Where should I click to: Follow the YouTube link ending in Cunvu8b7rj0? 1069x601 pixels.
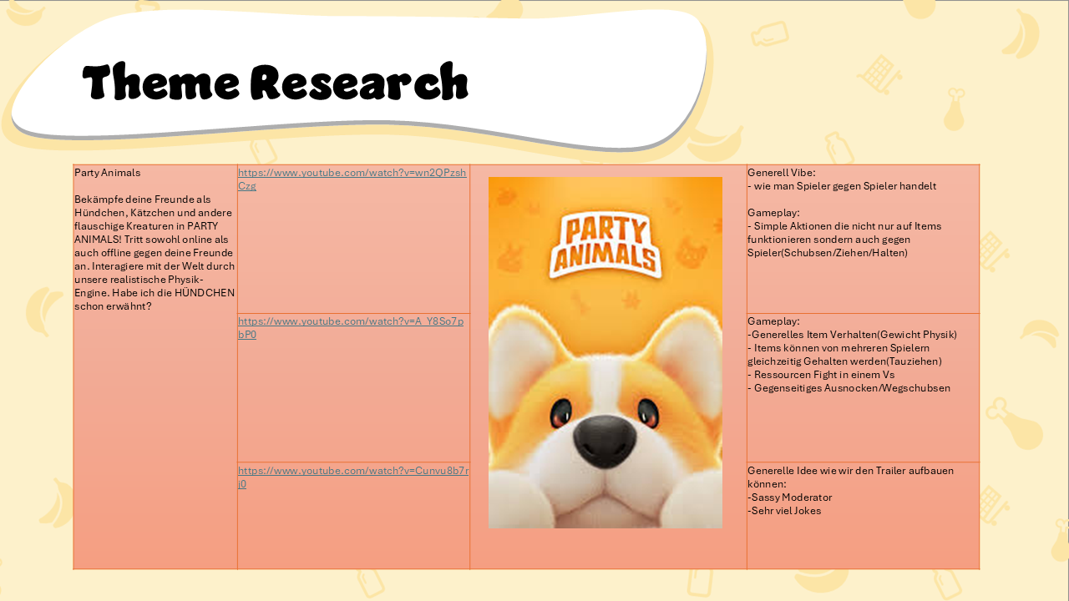click(353, 477)
